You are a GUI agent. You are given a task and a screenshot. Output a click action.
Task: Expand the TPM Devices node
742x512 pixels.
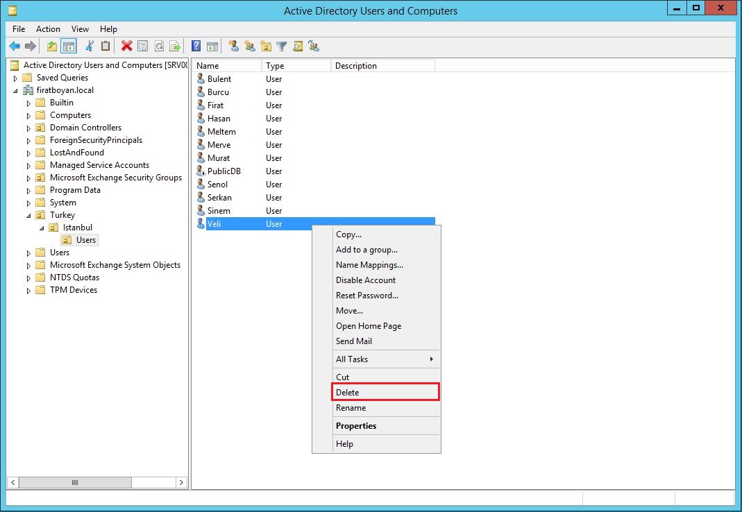click(x=28, y=291)
